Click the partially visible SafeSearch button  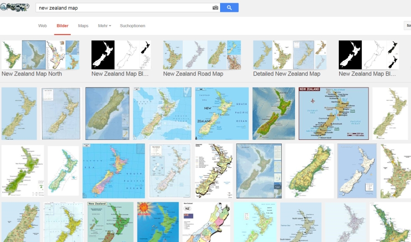(x=407, y=26)
